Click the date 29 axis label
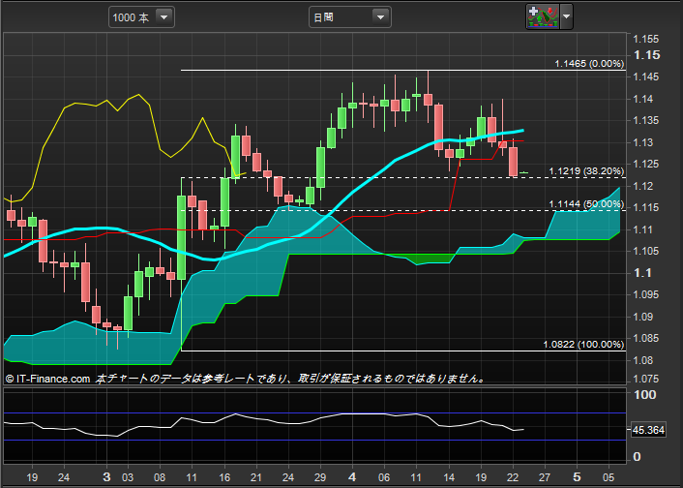Image resolution: width=683 pixels, height=488 pixels. (x=320, y=477)
